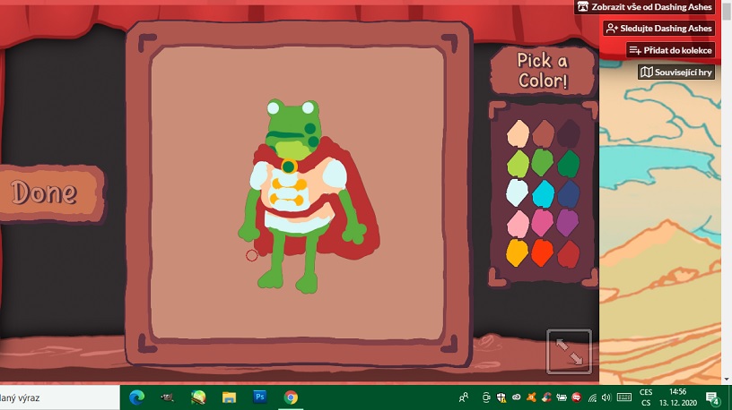Select the dark red color swatch
The width and height of the screenshot is (732, 410).
[568, 254]
